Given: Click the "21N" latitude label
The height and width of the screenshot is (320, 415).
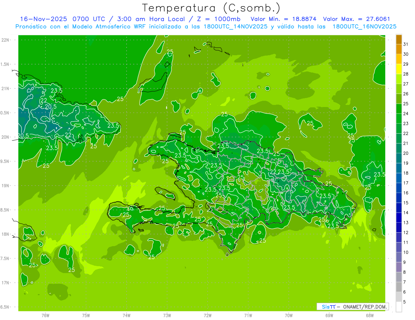Looking at the screenshot, I should click(5, 89).
